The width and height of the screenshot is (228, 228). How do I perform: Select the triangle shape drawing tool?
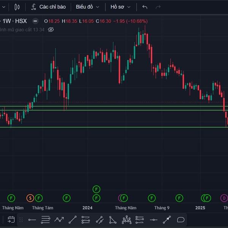point(113,220)
